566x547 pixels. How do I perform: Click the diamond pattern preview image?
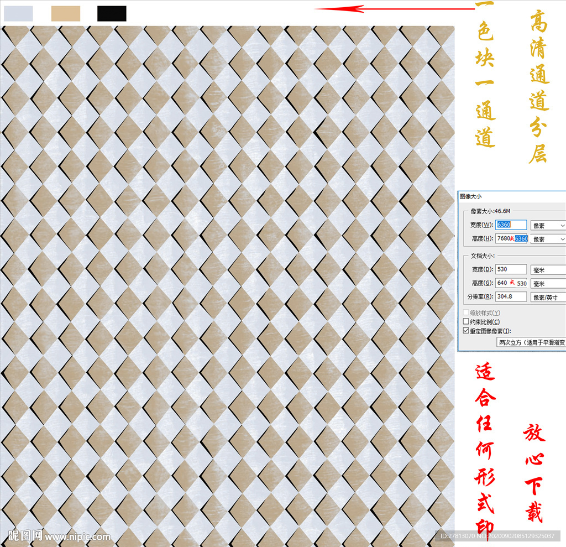(x=227, y=285)
